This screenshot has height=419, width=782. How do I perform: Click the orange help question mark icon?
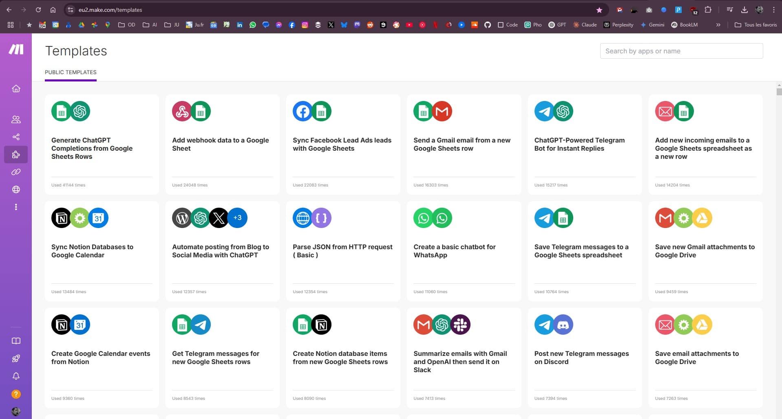click(x=16, y=394)
